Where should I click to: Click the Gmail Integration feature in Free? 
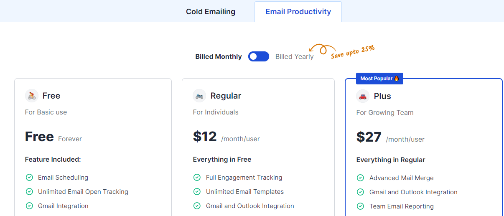click(63, 206)
